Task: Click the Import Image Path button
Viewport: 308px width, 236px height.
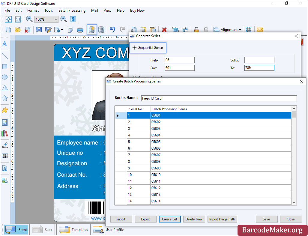Action: click(x=222, y=219)
